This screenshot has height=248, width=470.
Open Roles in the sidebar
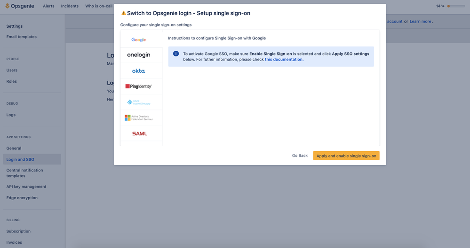tap(11, 81)
